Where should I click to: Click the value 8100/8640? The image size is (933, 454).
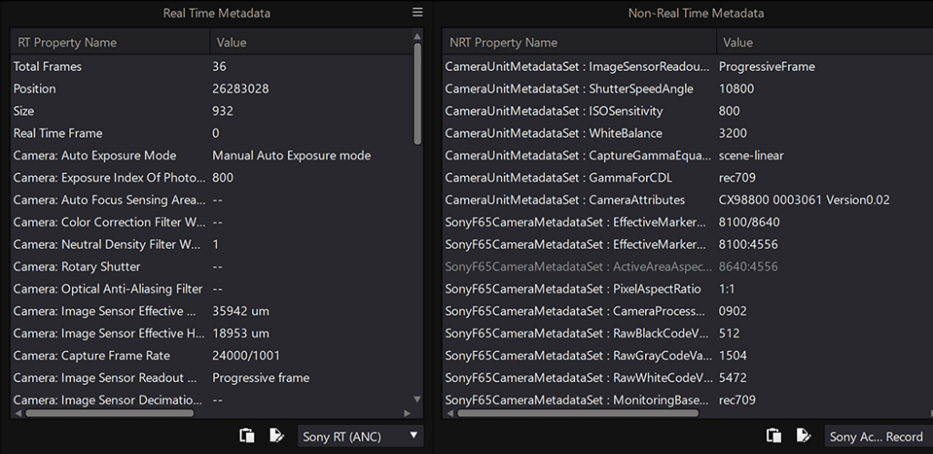coord(749,222)
